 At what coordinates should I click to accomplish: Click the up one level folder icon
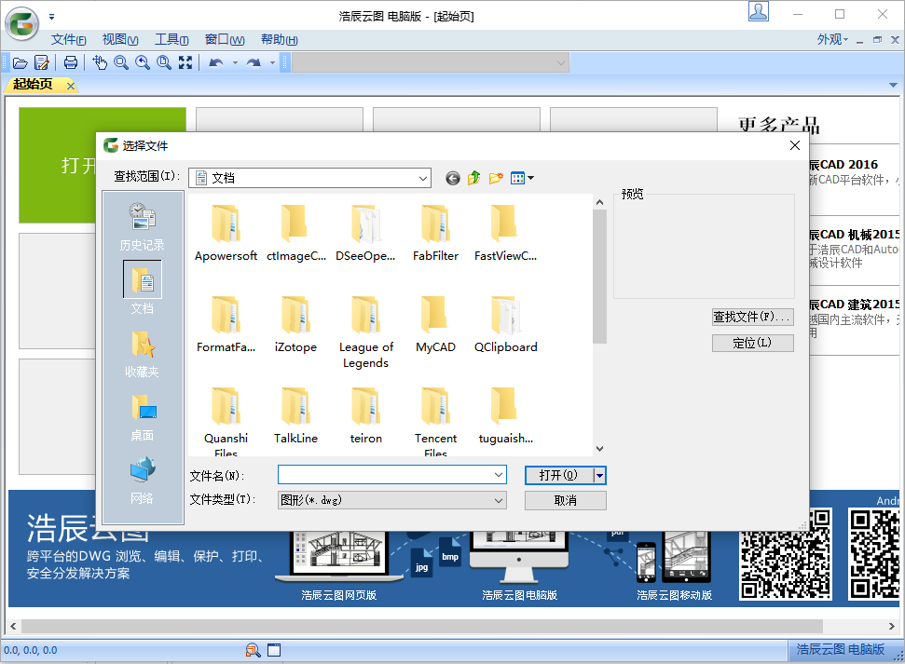[x=473, y=178]
